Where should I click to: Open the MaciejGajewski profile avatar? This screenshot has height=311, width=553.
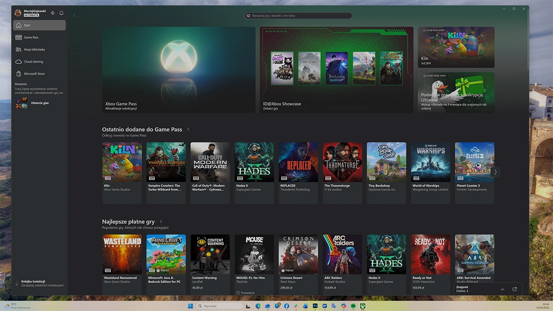pos(18,12)
